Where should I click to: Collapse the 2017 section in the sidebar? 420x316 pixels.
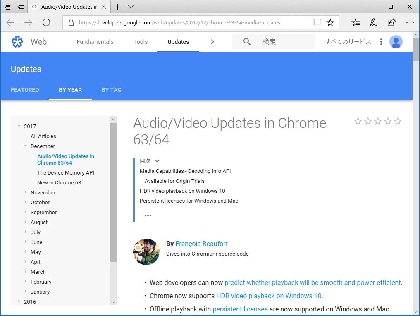tap(19, 126)
